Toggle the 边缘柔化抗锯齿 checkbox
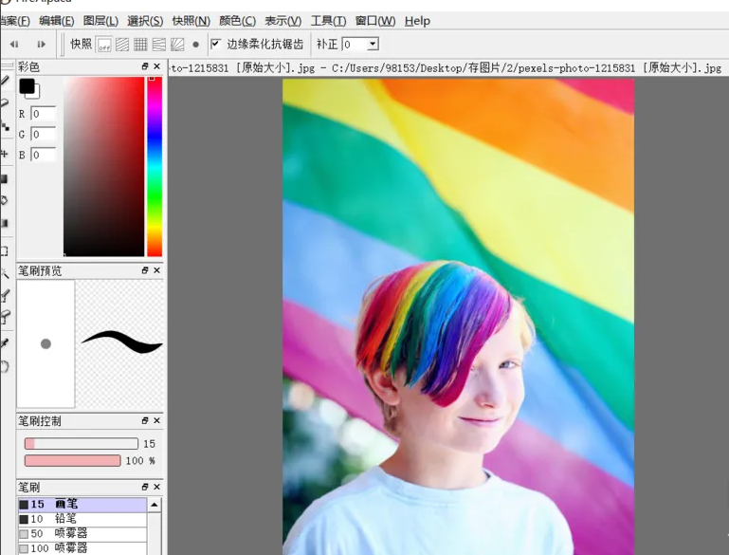Screen dimensions: 729x555 (x=215, y=44)
